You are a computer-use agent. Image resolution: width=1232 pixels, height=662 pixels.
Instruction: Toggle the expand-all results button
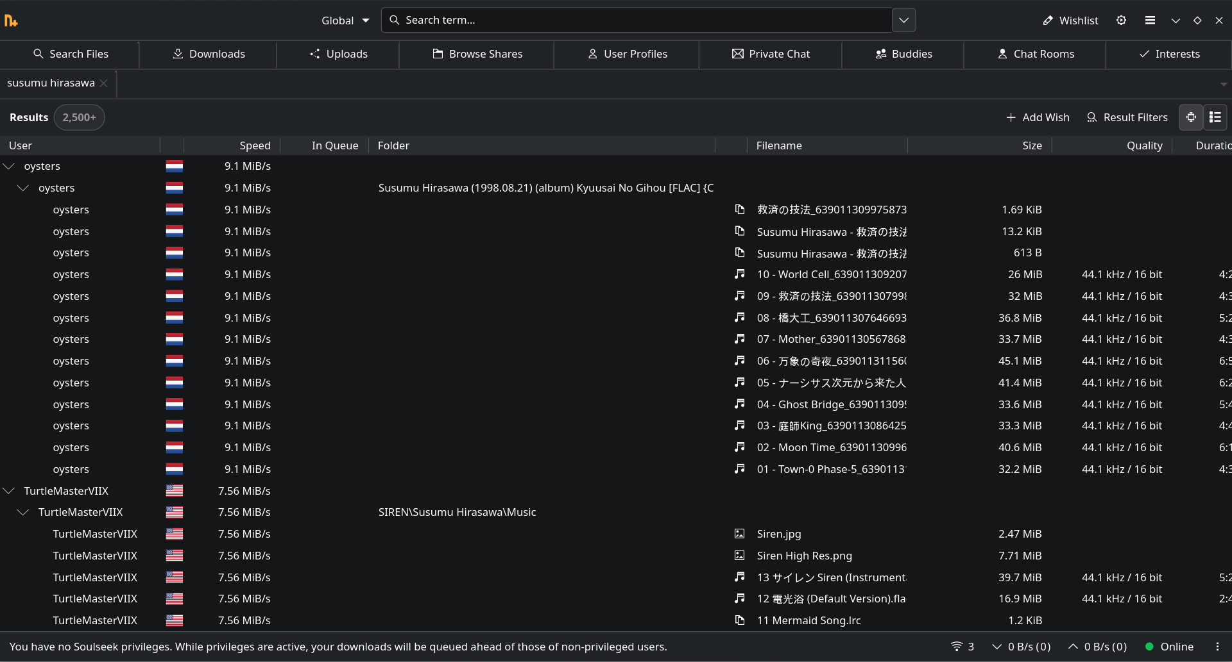point(1191,117)
